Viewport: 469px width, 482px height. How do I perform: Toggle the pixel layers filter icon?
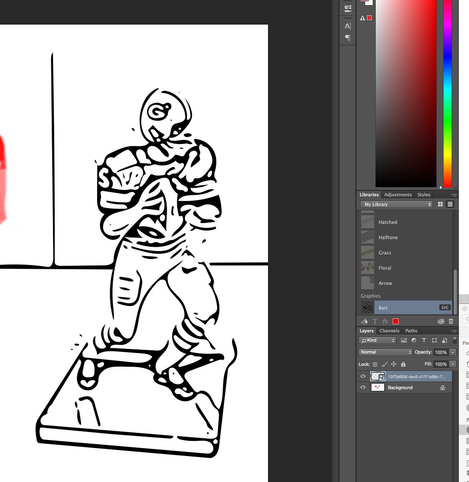click(x=404, y=340)
